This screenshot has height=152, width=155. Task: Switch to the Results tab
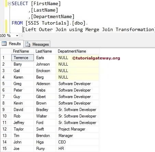click(x=12, y=44)
